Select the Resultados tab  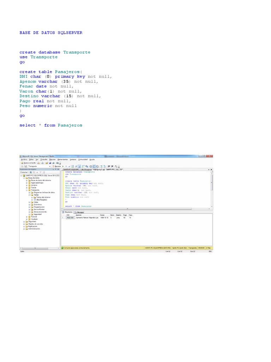[68, 212]
